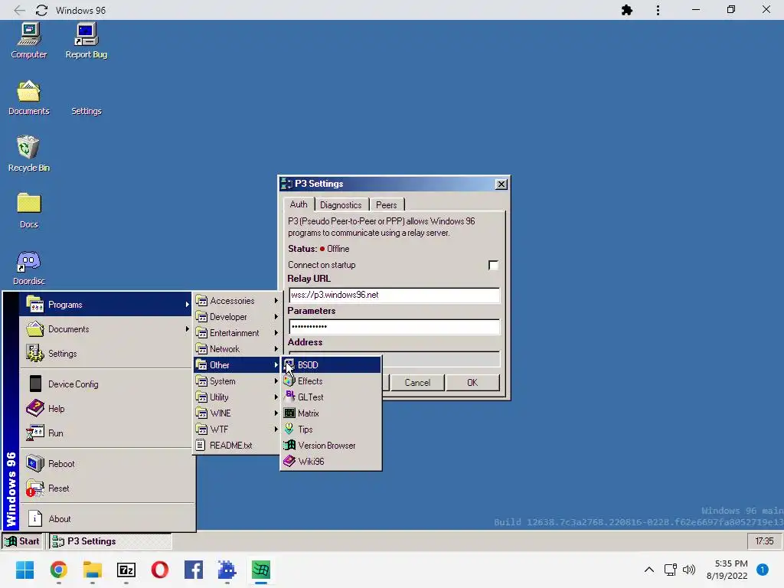
Task: Open the Other program folder
Action: coord(237,365)
